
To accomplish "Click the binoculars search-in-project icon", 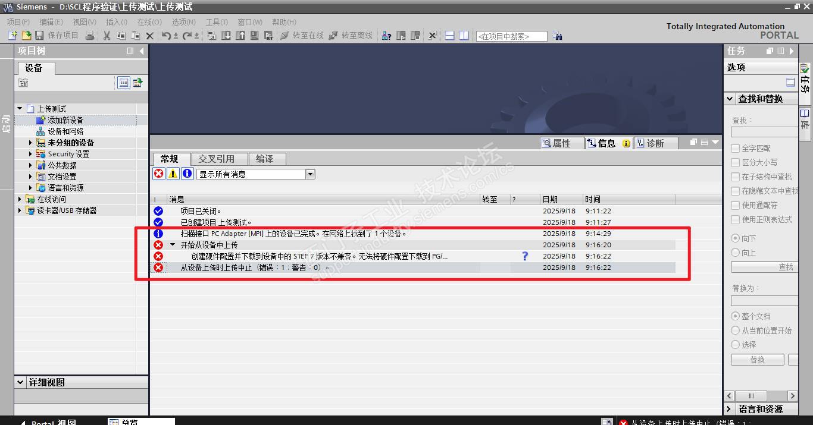I will [557, 36].
